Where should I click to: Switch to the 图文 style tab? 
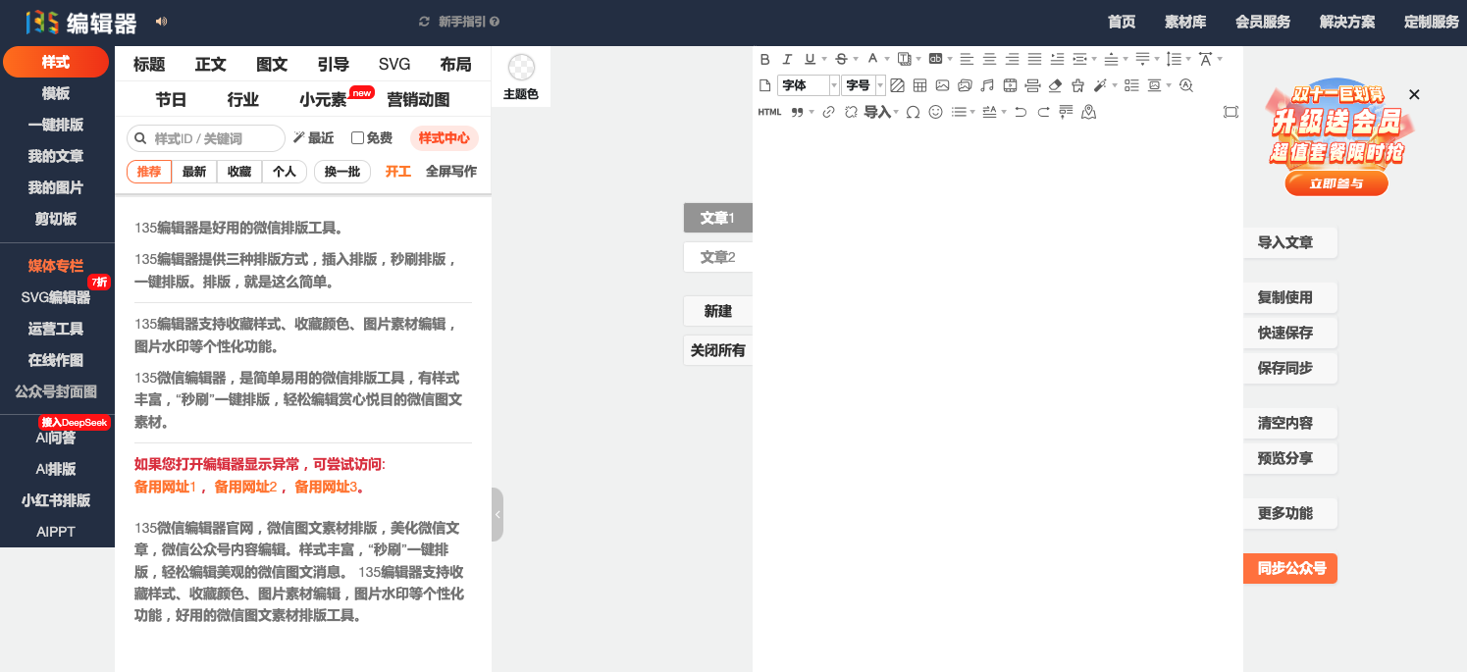(x=272, y=65)
